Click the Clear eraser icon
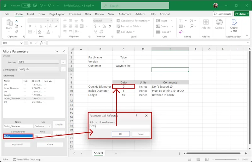This screenshot has width=252, height=162. (181, 32)
